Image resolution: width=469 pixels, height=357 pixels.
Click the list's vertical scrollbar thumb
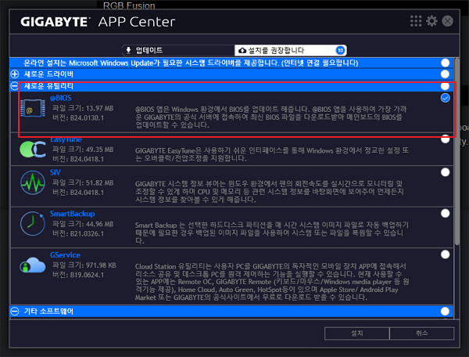457,151
